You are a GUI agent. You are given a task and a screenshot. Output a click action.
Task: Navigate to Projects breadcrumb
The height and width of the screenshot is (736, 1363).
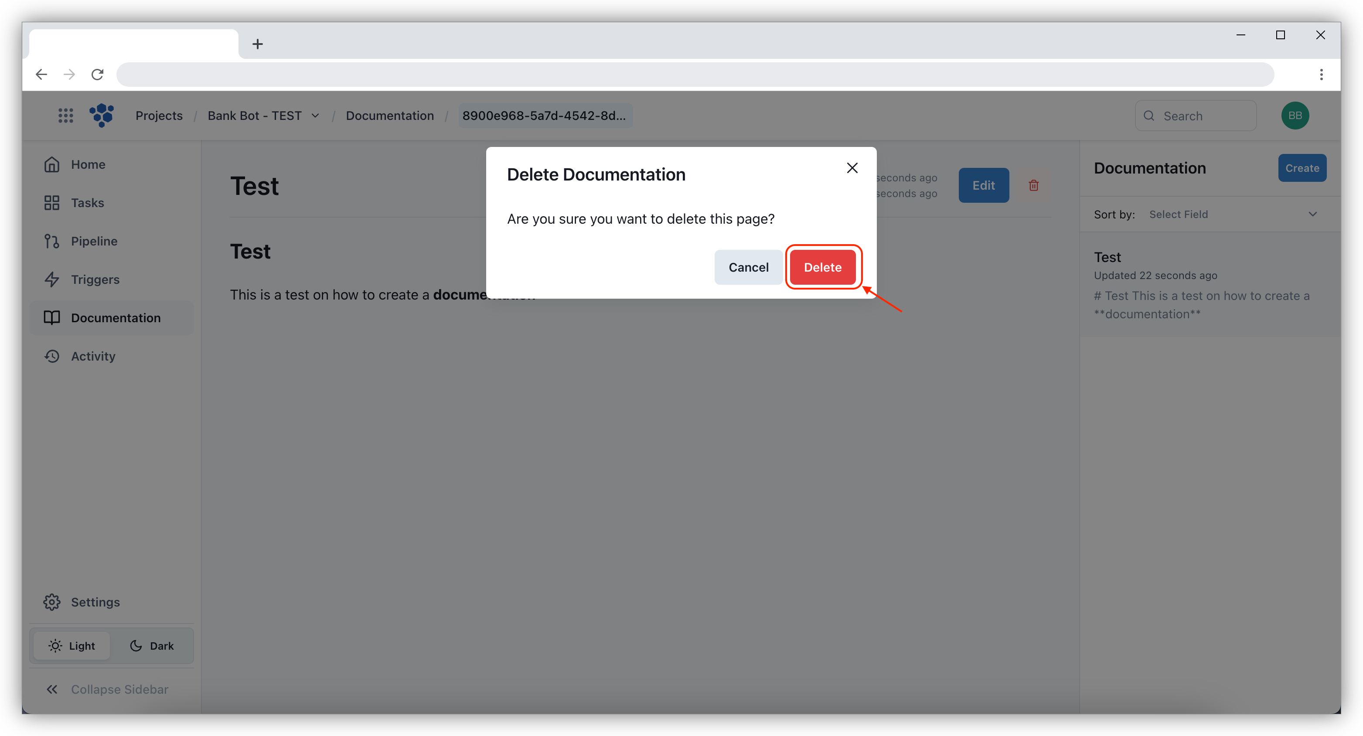coord(159,116)
